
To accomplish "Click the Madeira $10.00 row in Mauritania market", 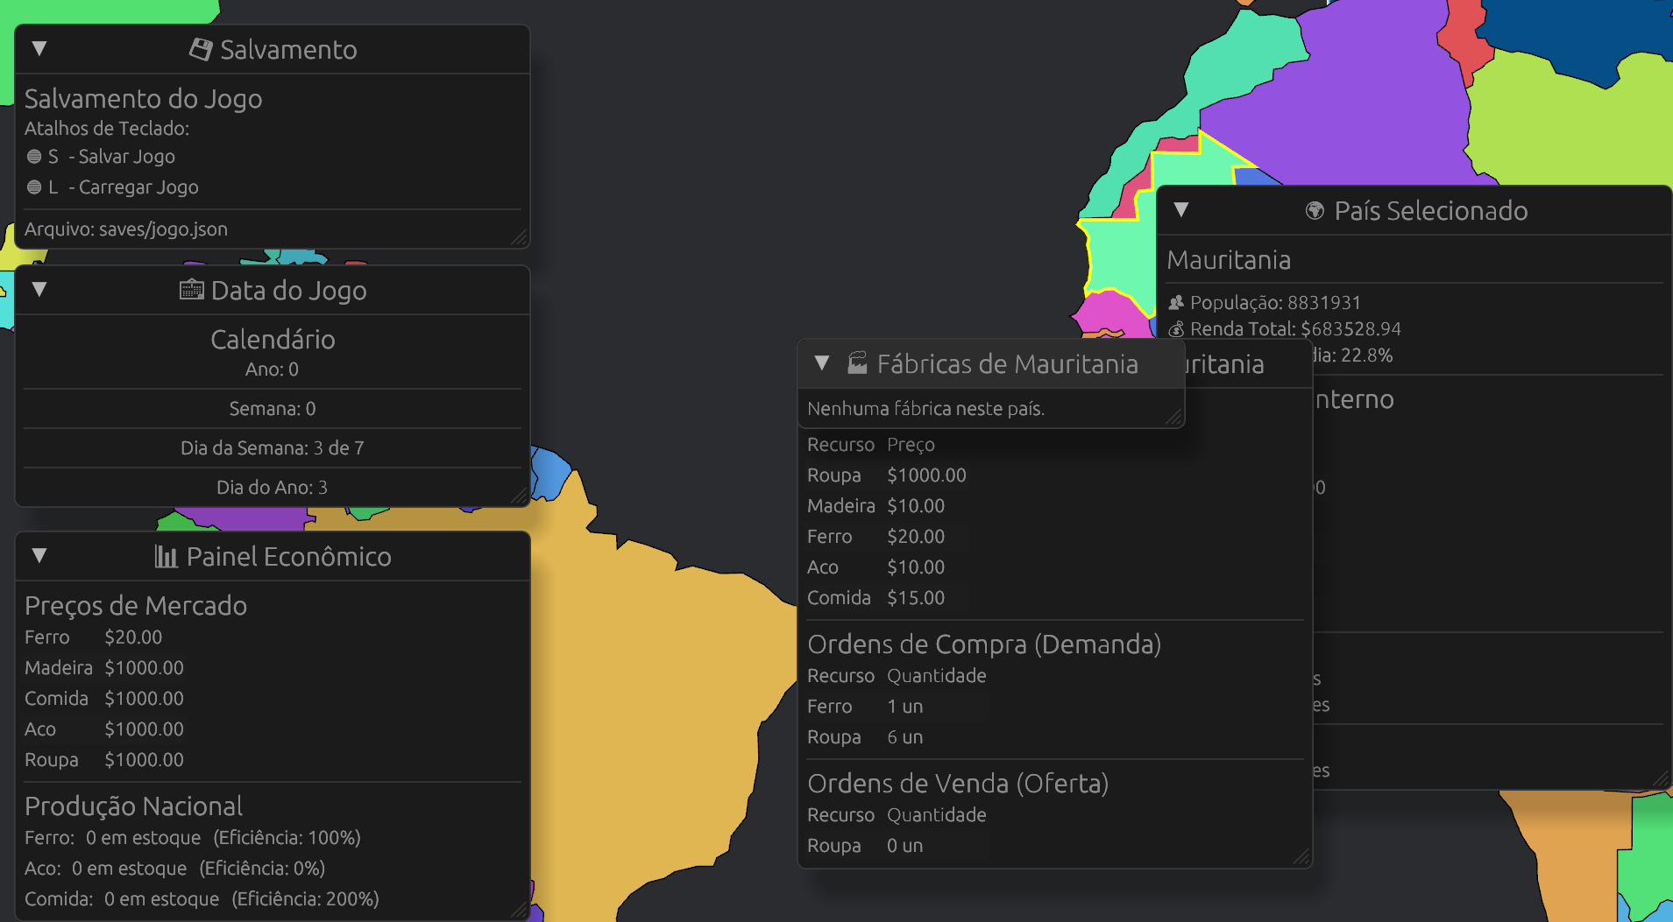I will pyautogui.click(x=876, y=506).
